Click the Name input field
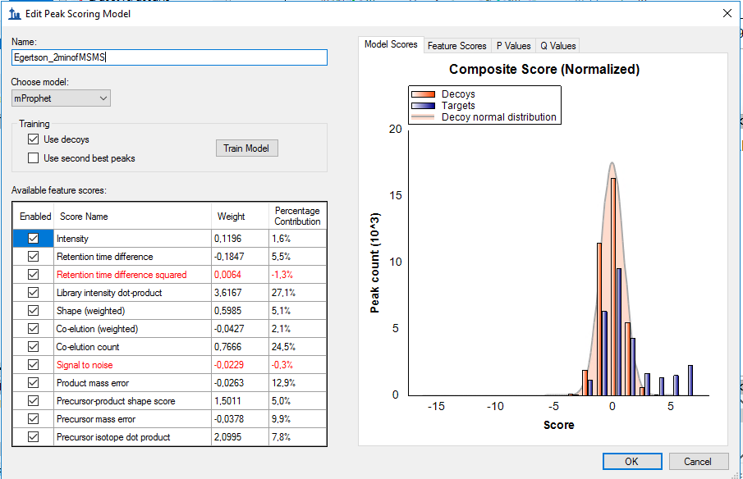The image size is (743, 479). tap(169, 57)
